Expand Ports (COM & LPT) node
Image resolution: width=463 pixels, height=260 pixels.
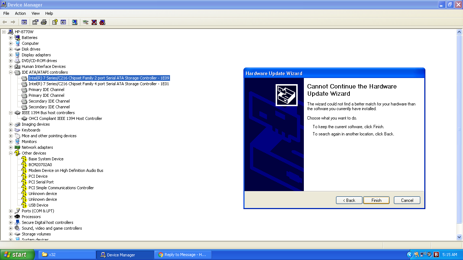coord(10,211)
